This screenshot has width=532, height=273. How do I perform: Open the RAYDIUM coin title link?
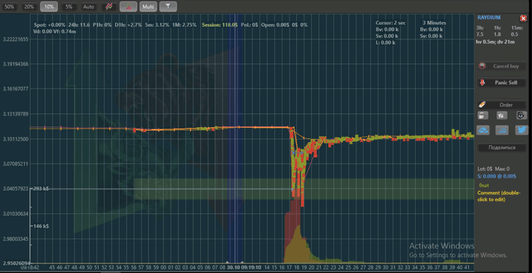pos(489,17)
